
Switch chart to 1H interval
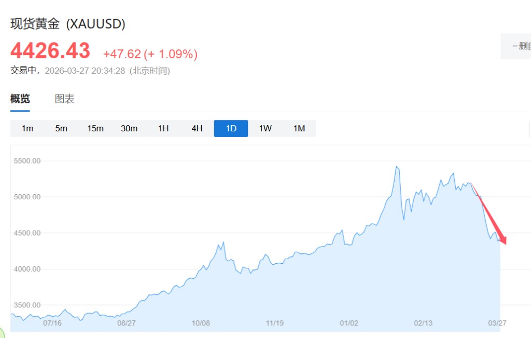163,128
